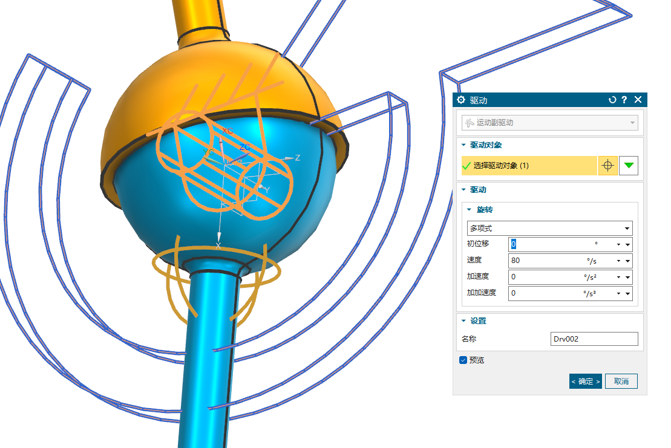Click the 确定 confirm button
671x448 pixels.
tap(585, 381)
